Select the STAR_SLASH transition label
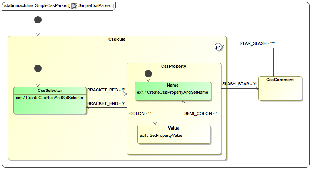This screenshot has width=315, height=173. pos(257,43)
